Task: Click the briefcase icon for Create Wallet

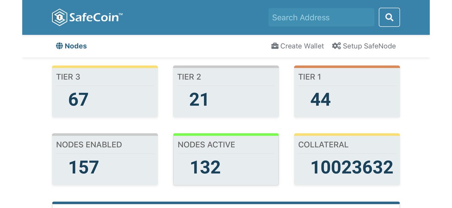Action: [275, 46]
